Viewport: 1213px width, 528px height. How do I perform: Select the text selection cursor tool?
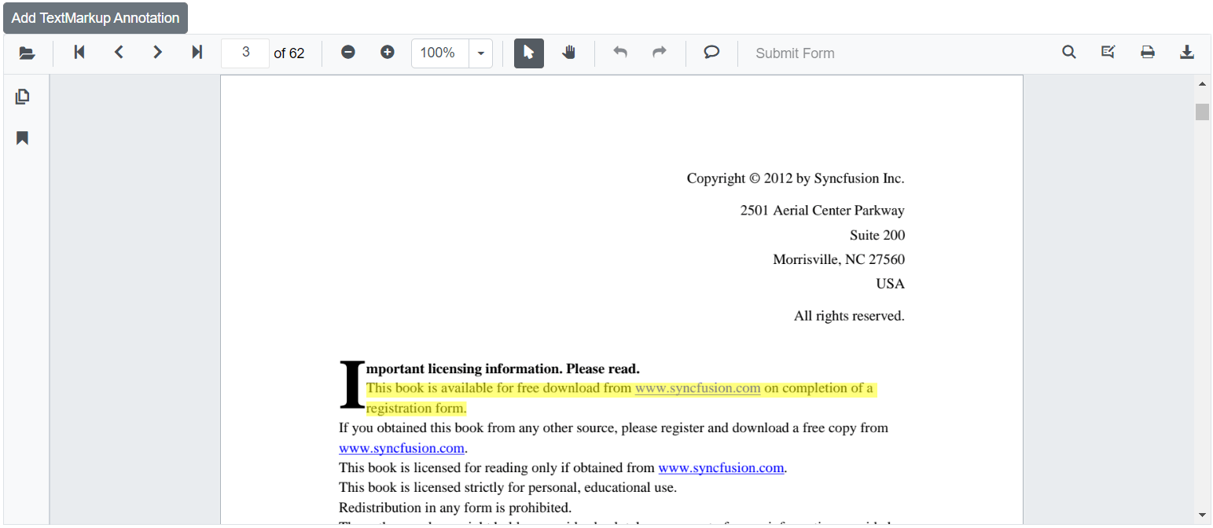529,53
